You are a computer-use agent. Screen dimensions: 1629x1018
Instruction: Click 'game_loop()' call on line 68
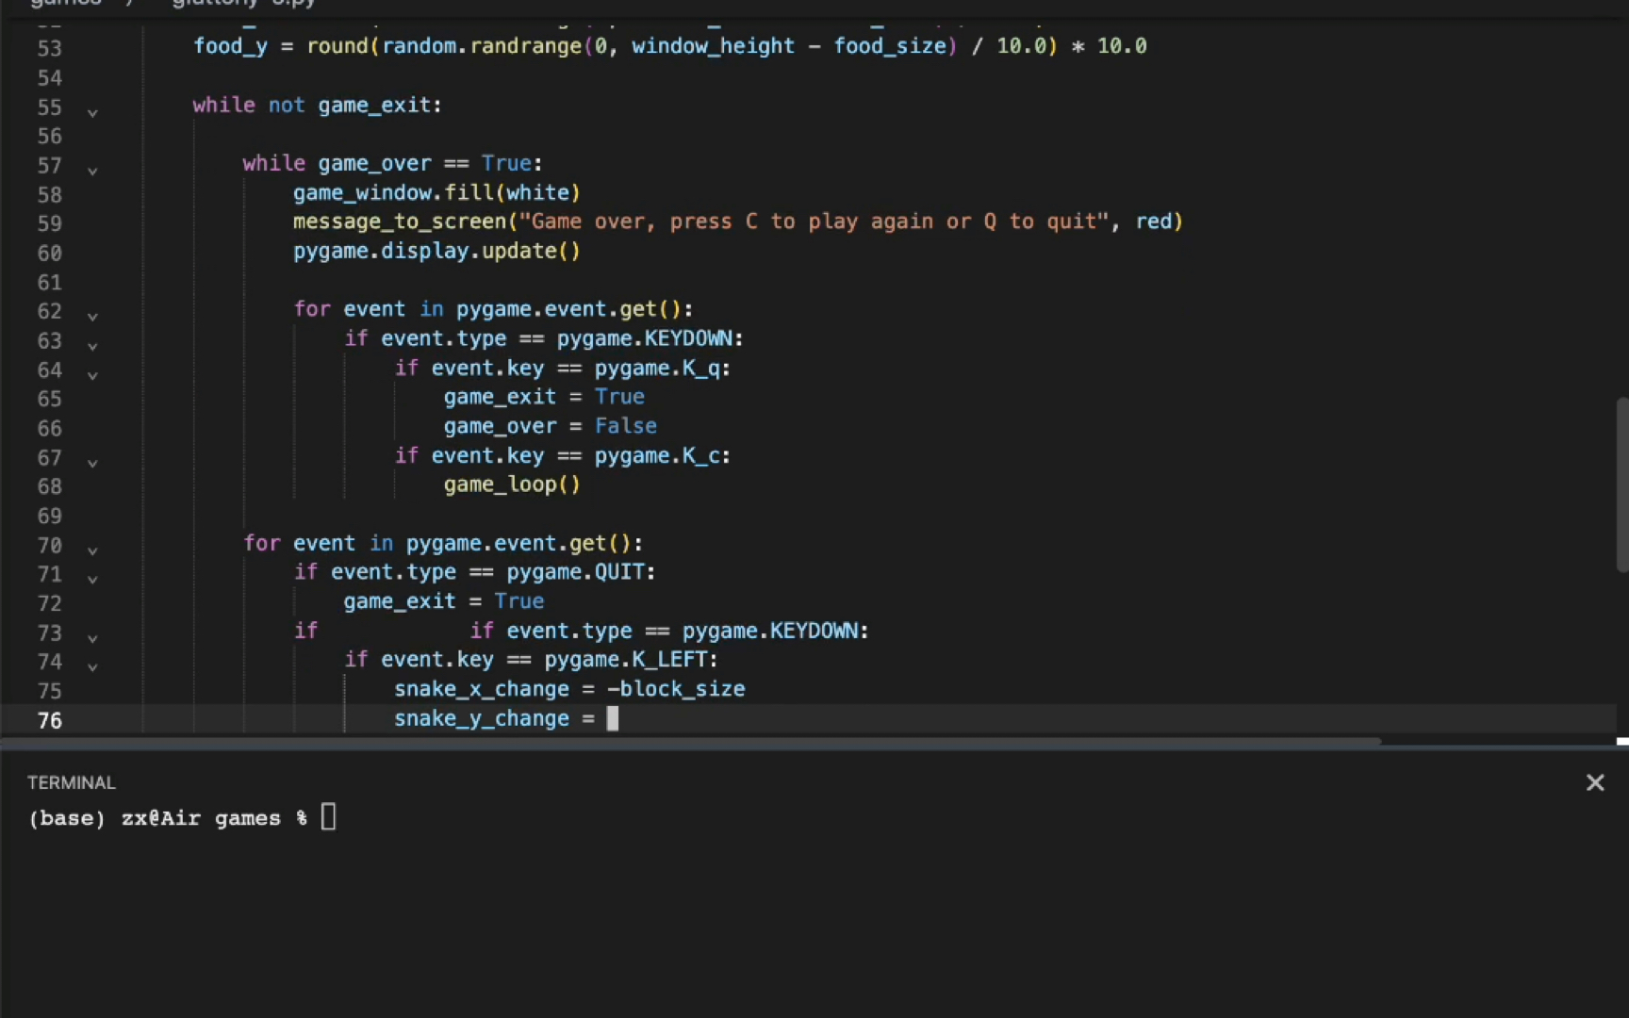coord(512,484)
